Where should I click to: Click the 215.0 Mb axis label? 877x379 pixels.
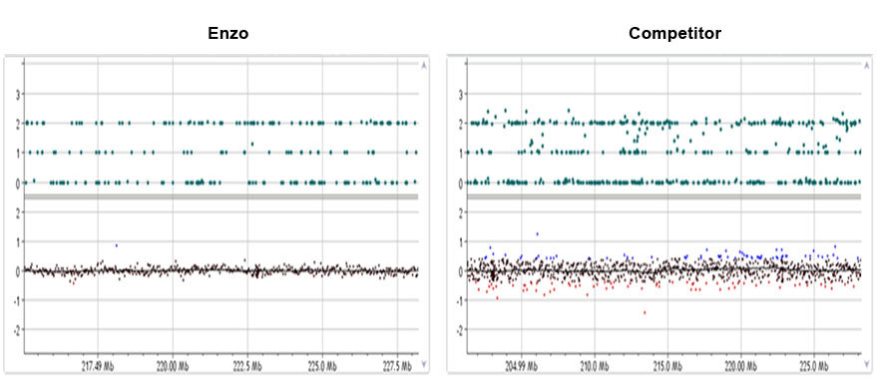(x=667, y=367)
